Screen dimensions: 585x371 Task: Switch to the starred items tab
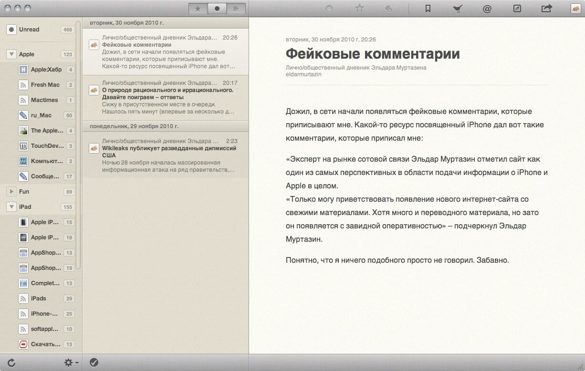click(x=198, y=8)
